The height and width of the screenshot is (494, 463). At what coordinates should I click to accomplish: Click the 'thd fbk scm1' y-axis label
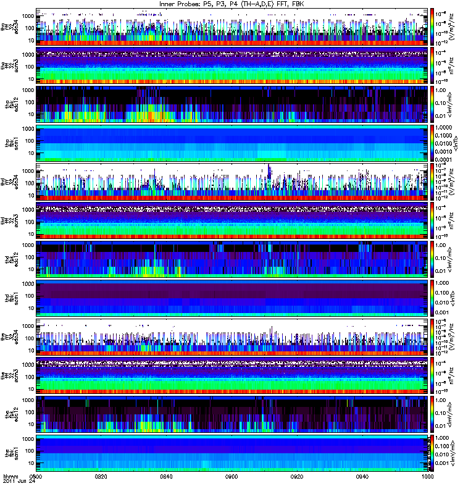click(x=12, y=298)
